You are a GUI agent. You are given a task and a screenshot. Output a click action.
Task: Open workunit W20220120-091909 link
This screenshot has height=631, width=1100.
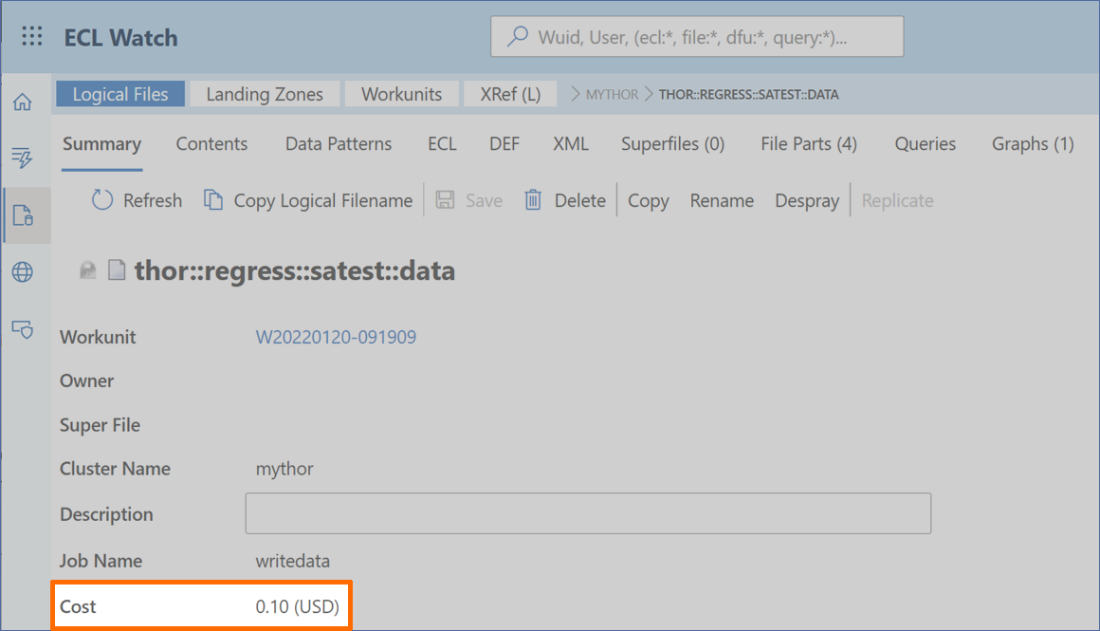336,337
